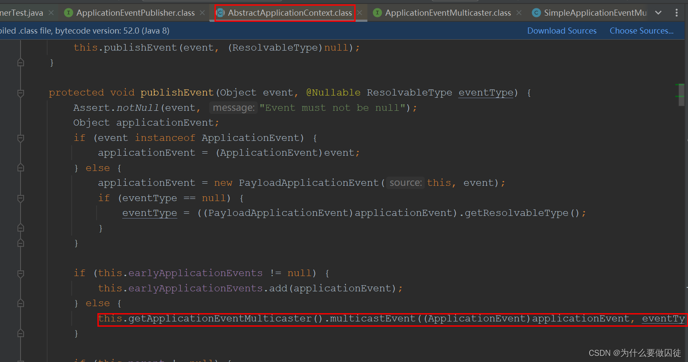This screenshot has height=362, width=688.
Task: Click 'earlyApplicationEvents.add' call
Action: point(208,288)
